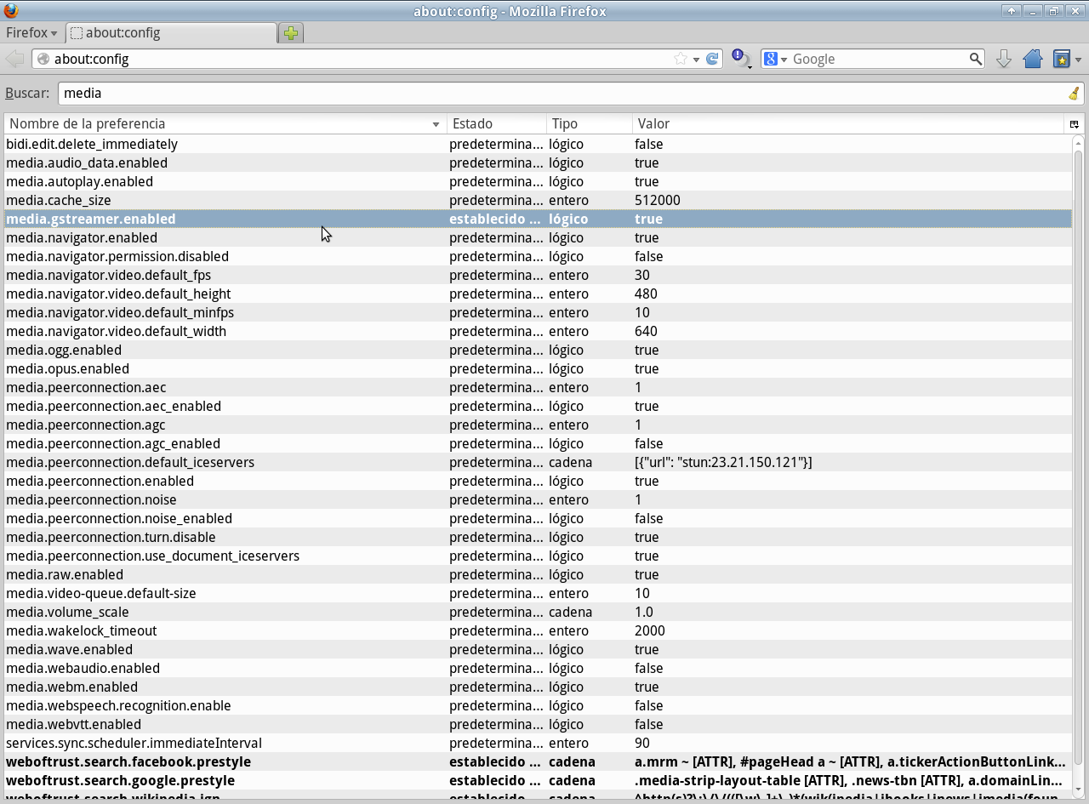Go to the Home page icon
Screen dimensions: 1089x804
pyautogui.click(x=1033, y=59)
